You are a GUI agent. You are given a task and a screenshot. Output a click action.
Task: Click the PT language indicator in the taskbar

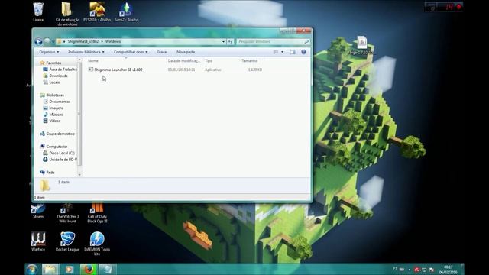tap(395, 269)
